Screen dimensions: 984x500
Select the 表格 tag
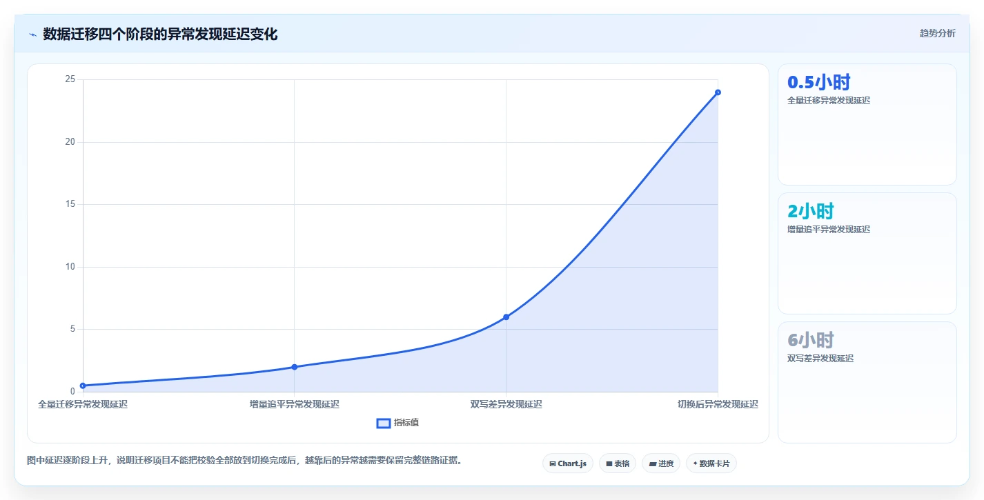pos(618,463)
